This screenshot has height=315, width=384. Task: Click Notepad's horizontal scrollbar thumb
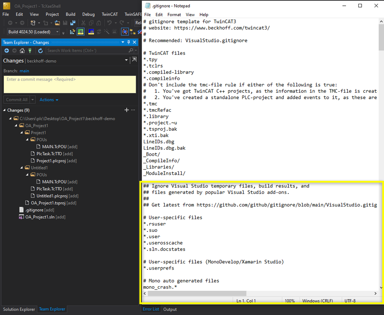197,293
